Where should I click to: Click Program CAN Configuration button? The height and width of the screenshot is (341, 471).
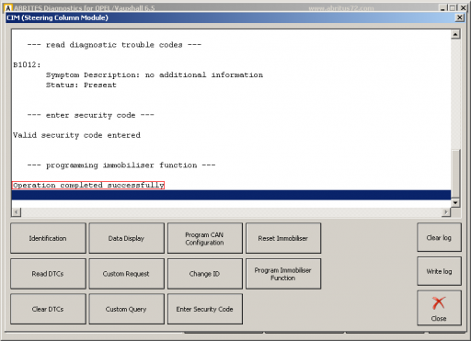(205, 238)
